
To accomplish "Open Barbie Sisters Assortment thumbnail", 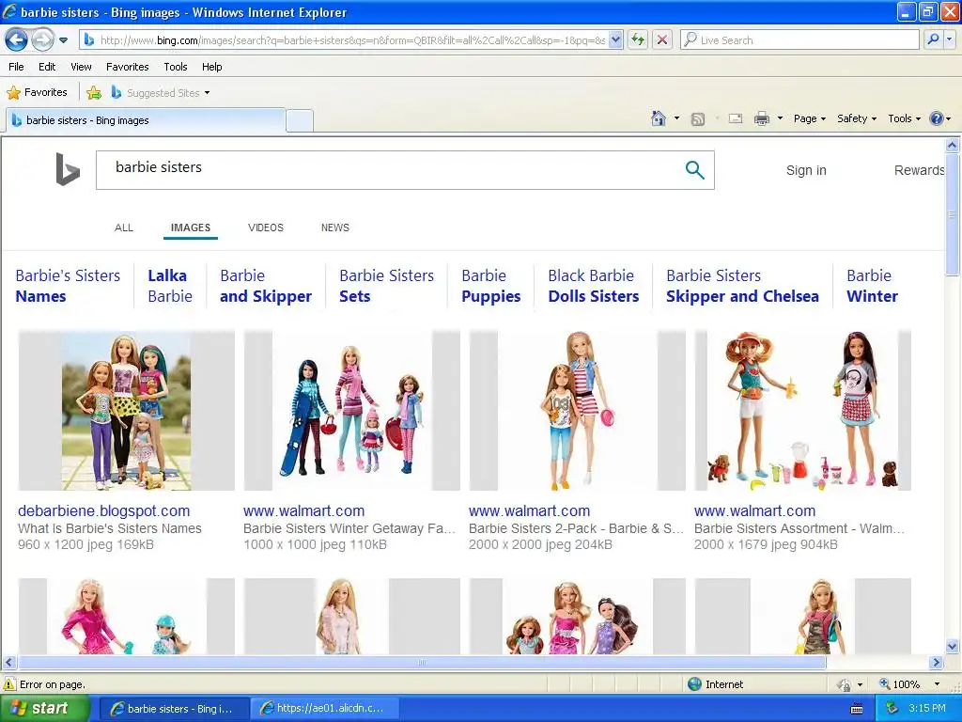I will [x=802, y=410].
